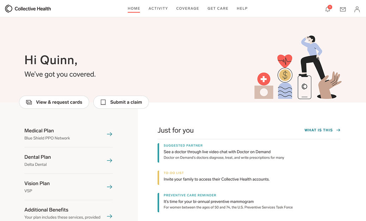Go to the Activity tab
Screen dimensions: 366x221
point(158,8)
